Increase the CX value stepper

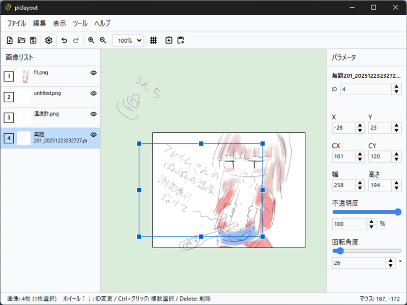pos(360,154)
